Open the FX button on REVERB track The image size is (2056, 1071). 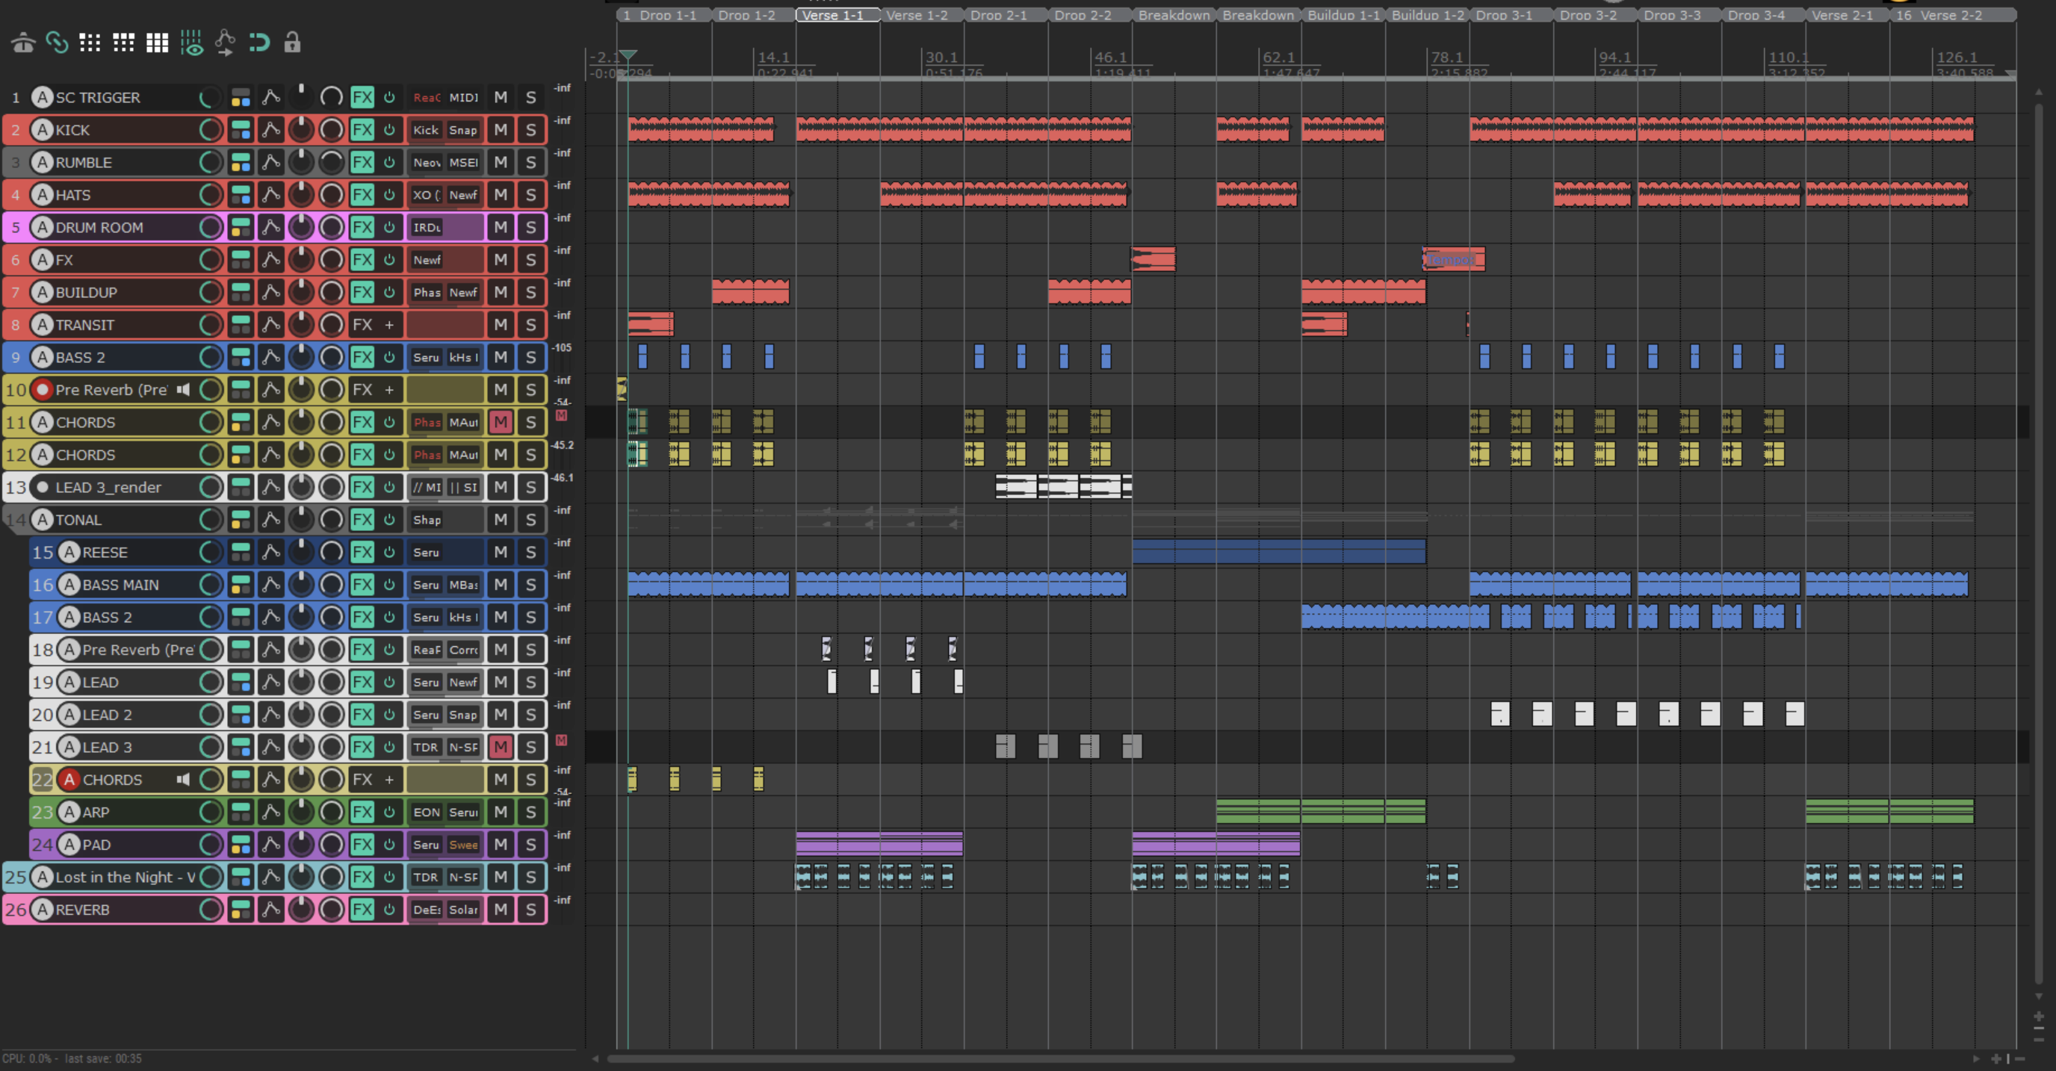[362, 910]
